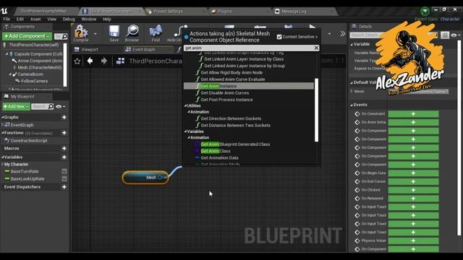Screen dimensions: 463x260
Task: Toggle BaseTurnRate instance editable eye
Action: [64, 171]
